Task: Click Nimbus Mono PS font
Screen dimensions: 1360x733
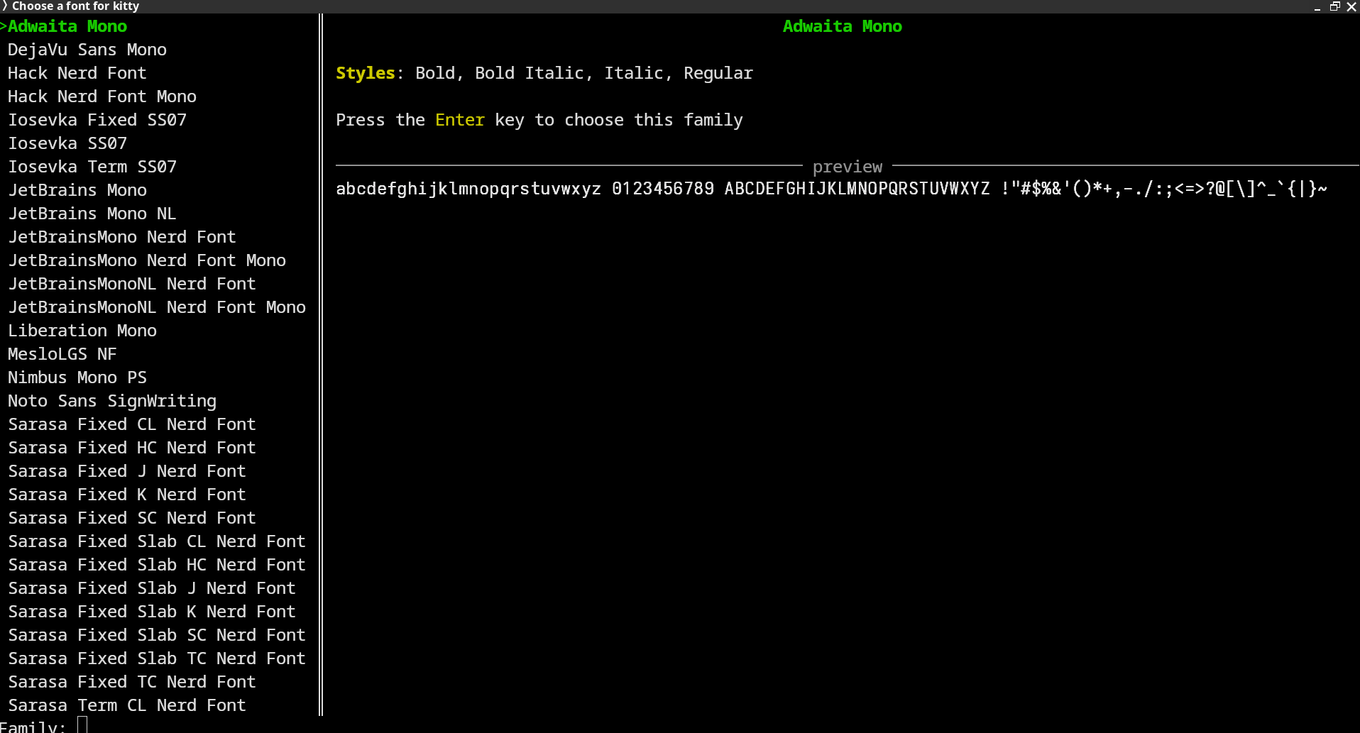Action: click(77, 377)
